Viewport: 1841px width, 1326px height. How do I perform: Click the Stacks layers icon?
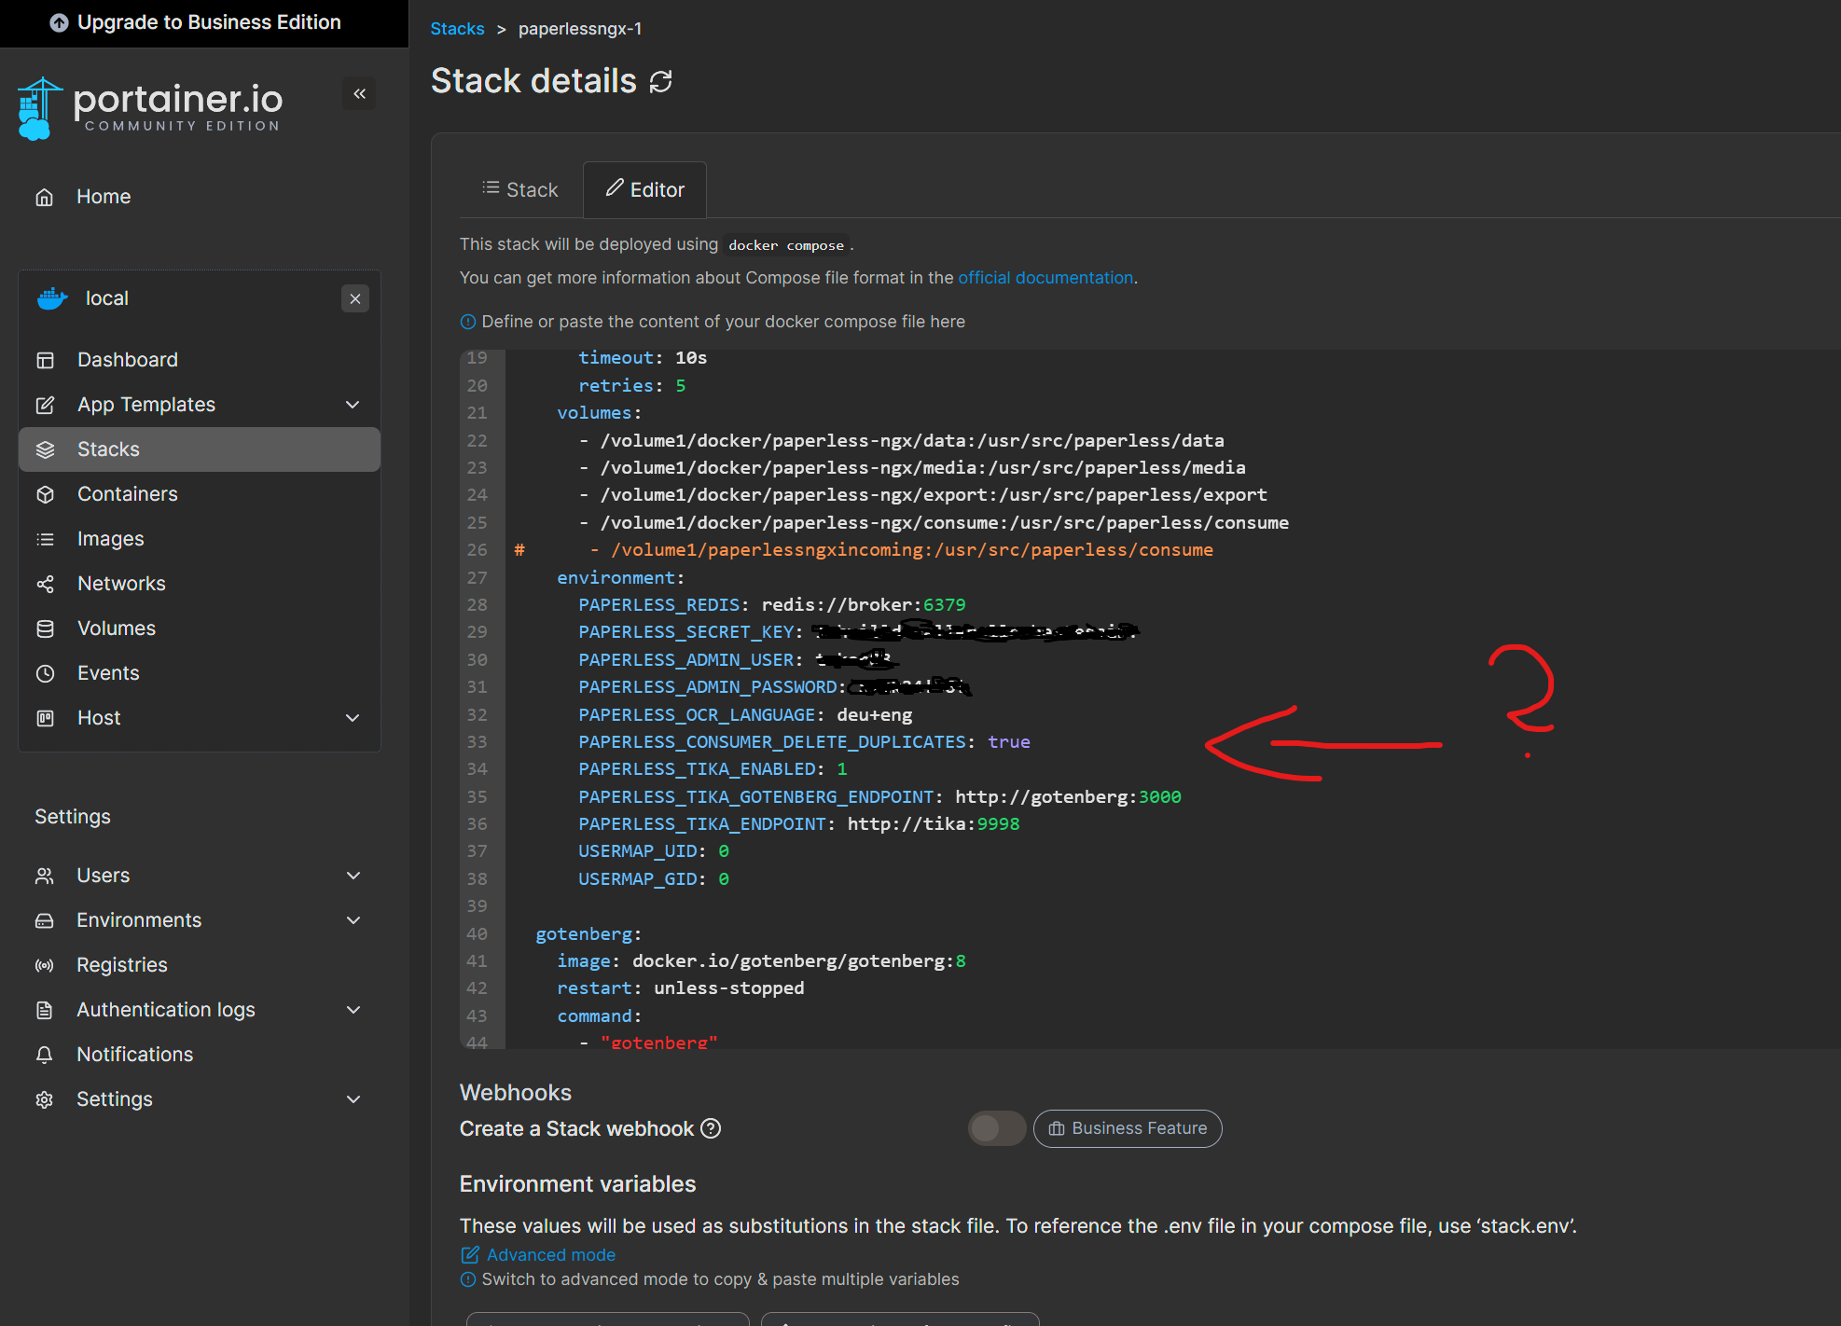coord(45,449)
